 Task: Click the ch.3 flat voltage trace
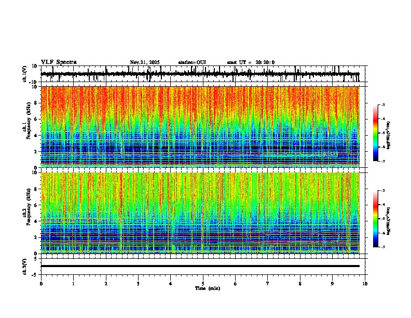click(200, 266)
